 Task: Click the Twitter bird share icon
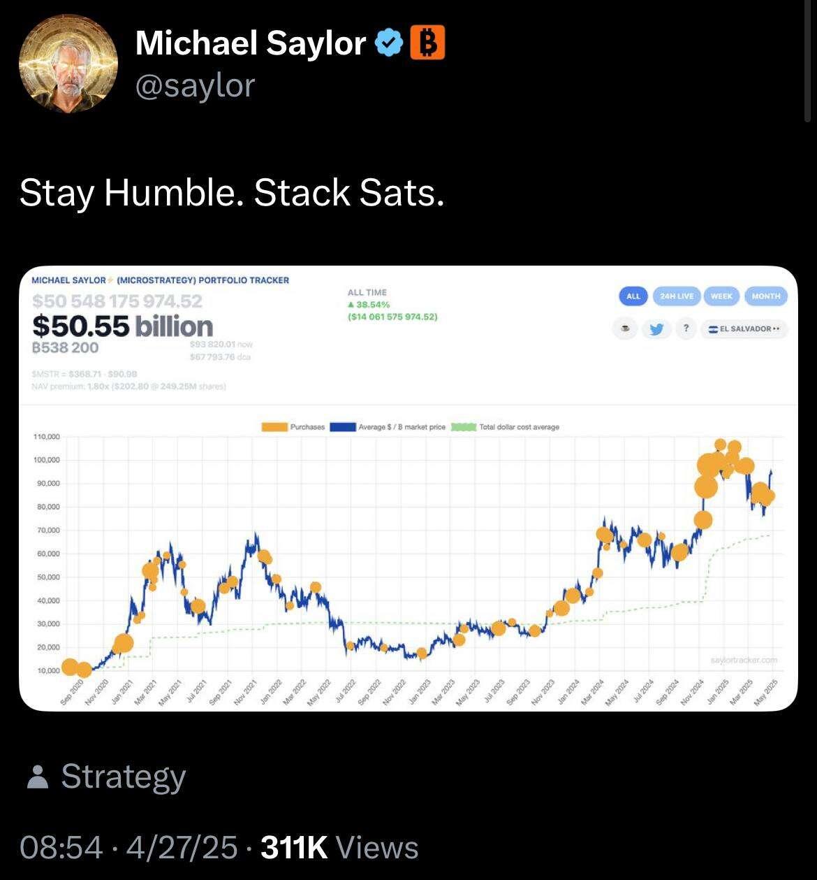click(656, 329)
